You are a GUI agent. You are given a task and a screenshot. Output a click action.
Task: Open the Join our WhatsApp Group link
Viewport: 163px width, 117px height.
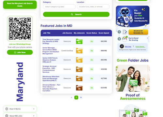(x=20, y=44)
